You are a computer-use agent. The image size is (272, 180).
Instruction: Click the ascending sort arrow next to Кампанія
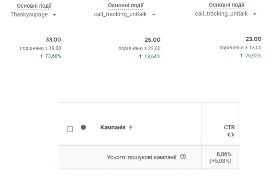click(130, 128)
